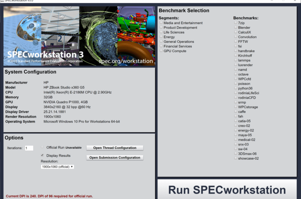Select the Convolution benchmark

point(235,37)
